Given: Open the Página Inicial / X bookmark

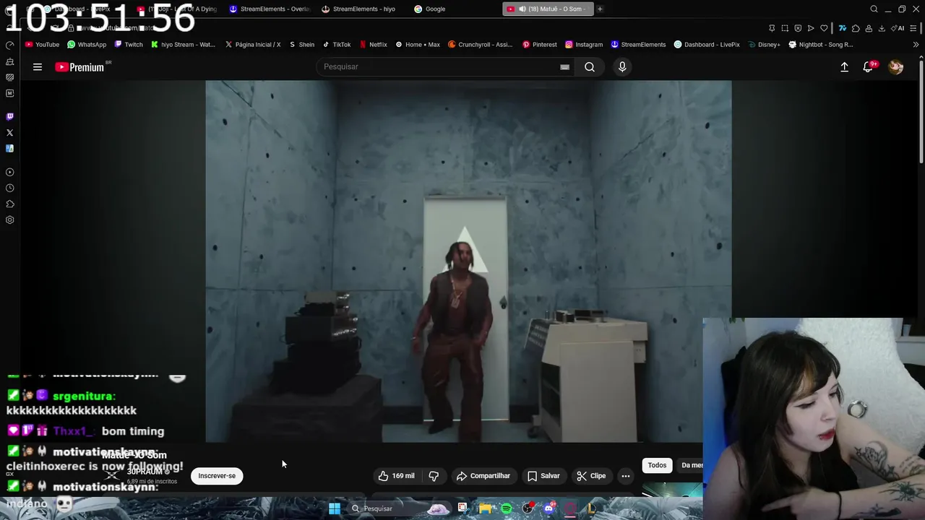Looking at the screenshot, I should coord(253,44).
